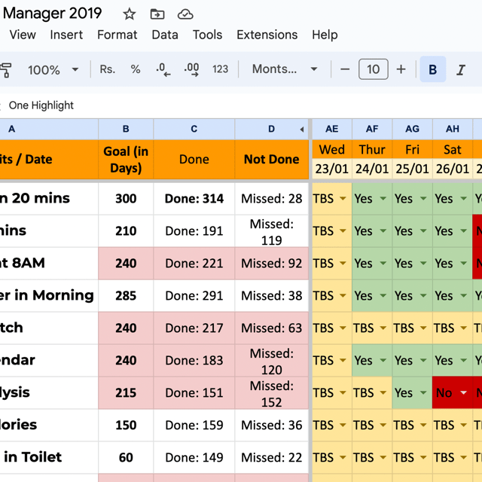Screen dimensions: 482x482
Task: Select column AF header
Action: [x=372, y=129]
